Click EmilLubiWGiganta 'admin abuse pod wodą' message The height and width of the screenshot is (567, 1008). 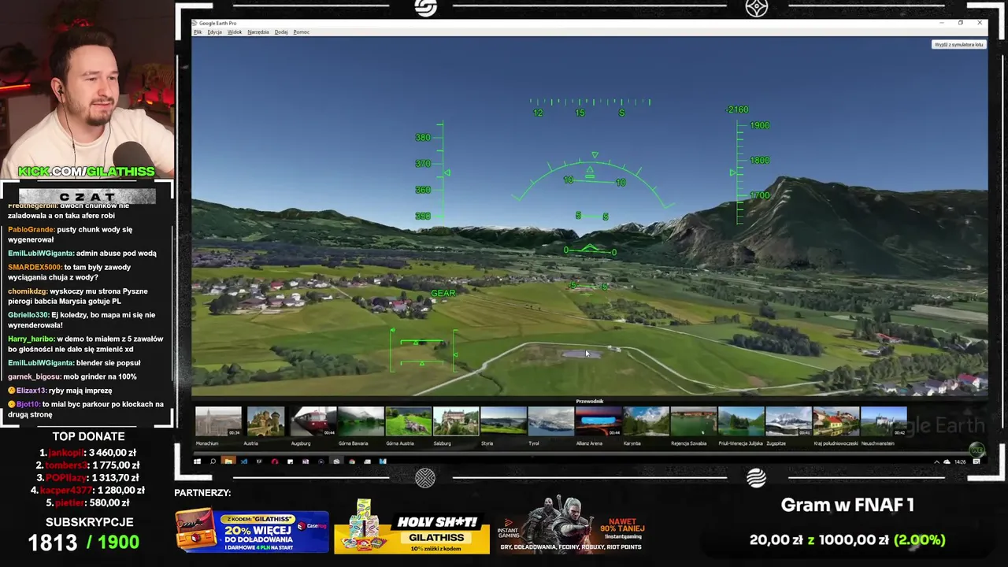pos(82,254)
